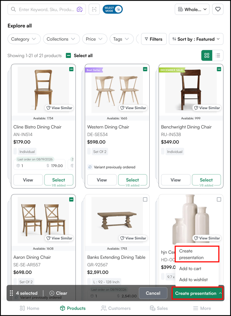The image size is (231, 316).
Task: Switch to list view layout
Action: coord(218,55)
